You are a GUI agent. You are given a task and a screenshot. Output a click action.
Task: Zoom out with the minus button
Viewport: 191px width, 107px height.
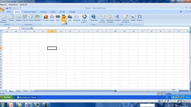[173, 94]
